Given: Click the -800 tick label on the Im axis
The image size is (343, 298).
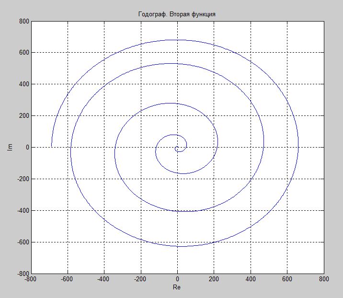Looking at the screenshot, I should click(x=23, y=274).
